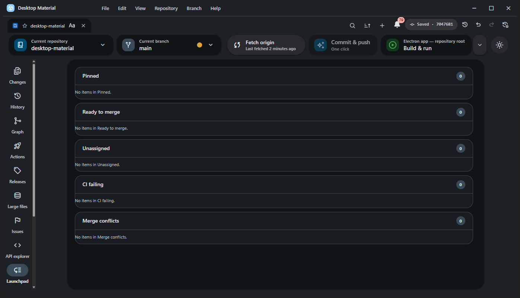Click the plus add icon
The width and height of the screenshot is (520, 298).
click(x=382, y=25)
